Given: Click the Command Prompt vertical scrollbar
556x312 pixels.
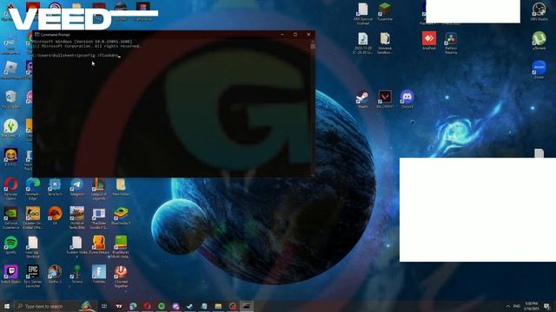Looking at the screenshot, I should tap(313, 107).
